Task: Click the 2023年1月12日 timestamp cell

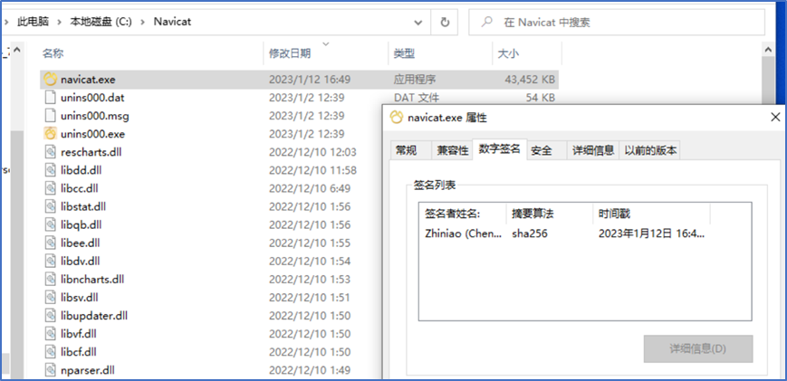Action: [x=651, y=233]
